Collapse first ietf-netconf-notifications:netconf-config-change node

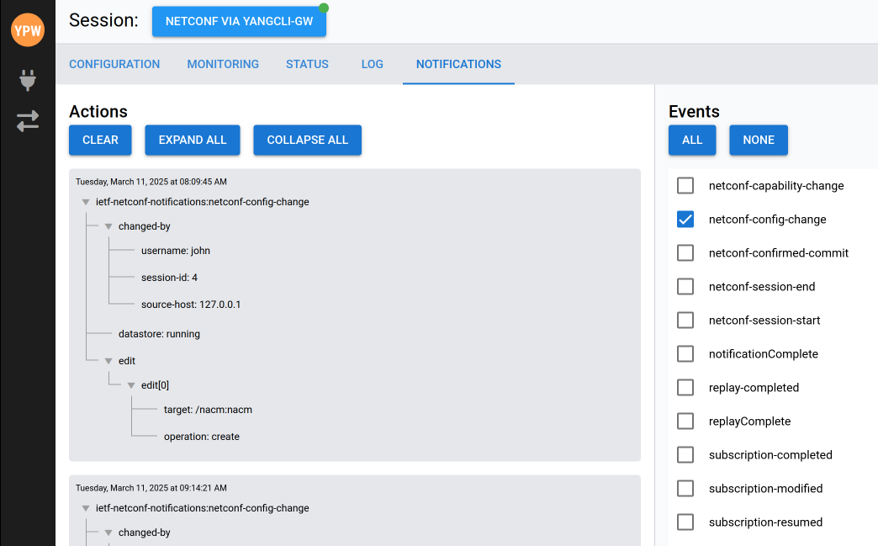click(x=86, y=203)
